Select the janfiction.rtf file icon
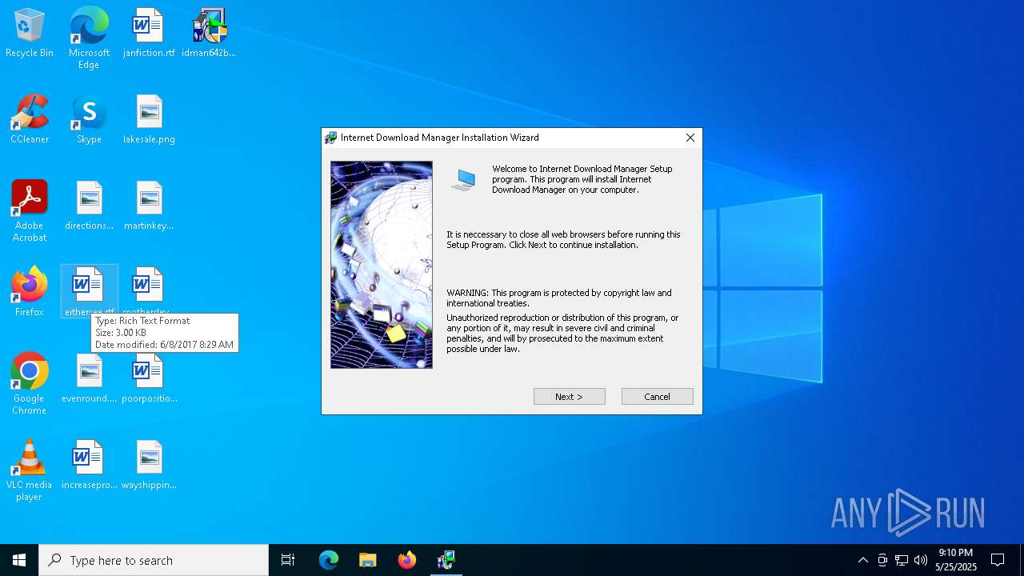The height and width of the screenshot is (576, 1024). click(x=149, y=34)
